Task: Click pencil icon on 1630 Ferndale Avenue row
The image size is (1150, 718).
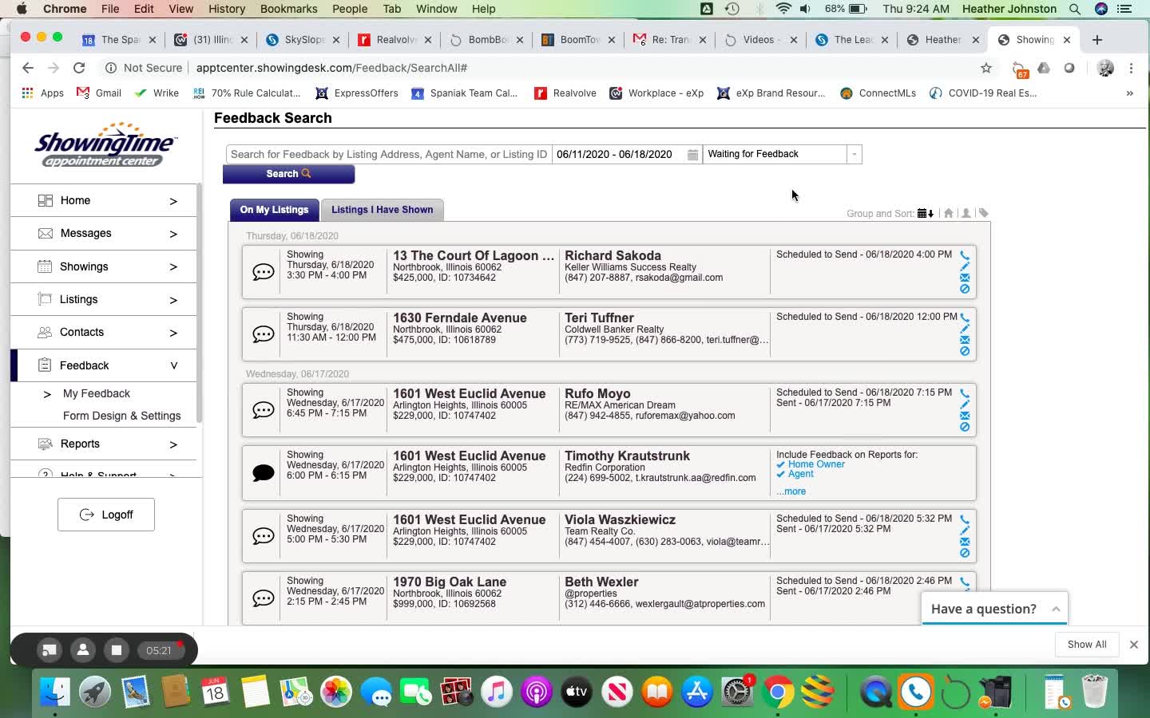Action: coord(965,329)
